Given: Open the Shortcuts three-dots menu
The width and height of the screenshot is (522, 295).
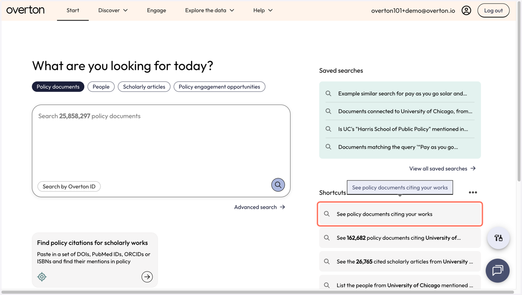Looking at the screenshot, I should tap(473, 192).
